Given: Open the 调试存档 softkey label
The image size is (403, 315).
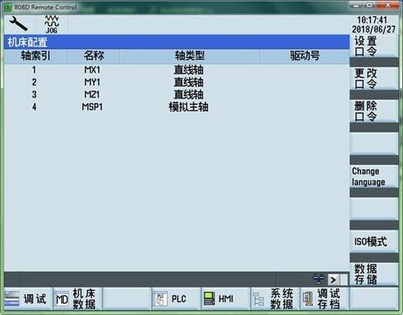Looking at the screenshot, I should click(x=329, y=299).
